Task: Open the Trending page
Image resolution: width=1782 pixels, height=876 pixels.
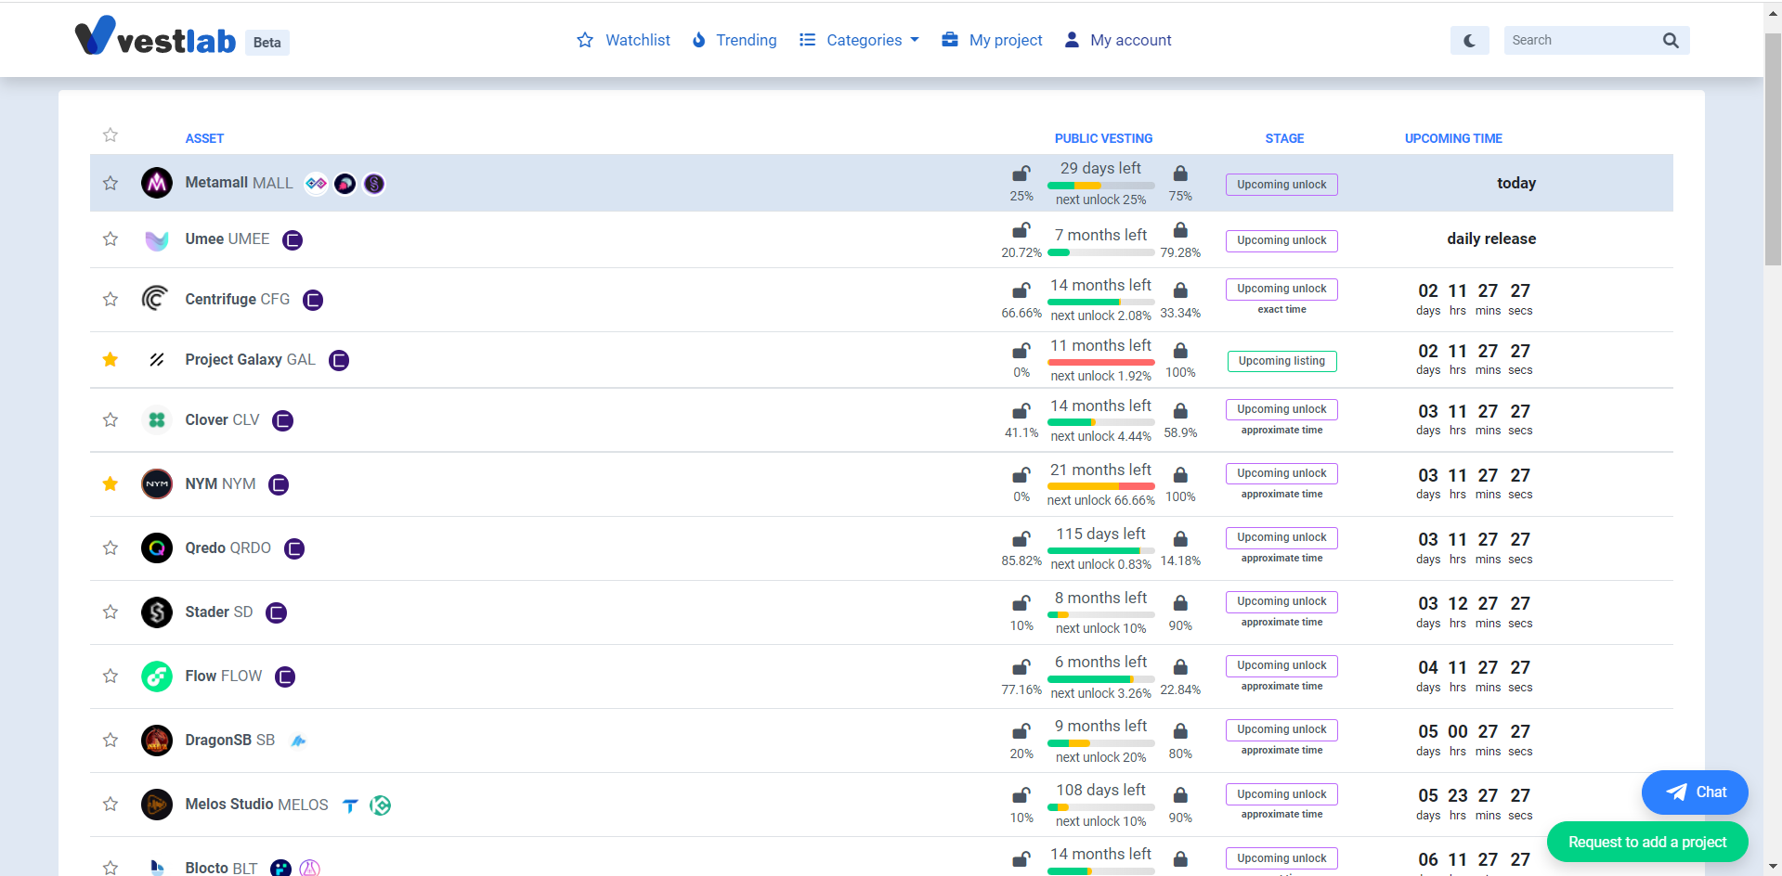Action: click(735, 40)
